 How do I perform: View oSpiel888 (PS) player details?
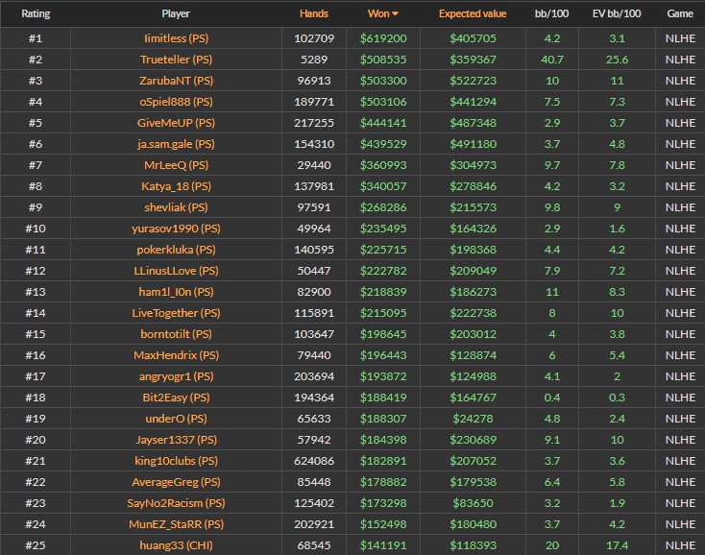point(176,102)
